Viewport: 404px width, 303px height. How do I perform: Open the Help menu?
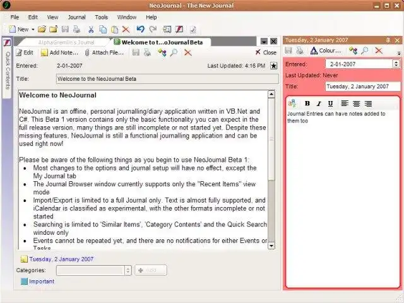tap(151, 17)
